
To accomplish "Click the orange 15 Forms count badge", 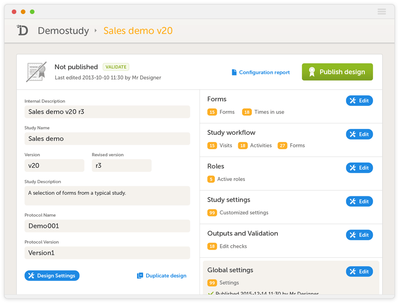I will tap(212, 112).
